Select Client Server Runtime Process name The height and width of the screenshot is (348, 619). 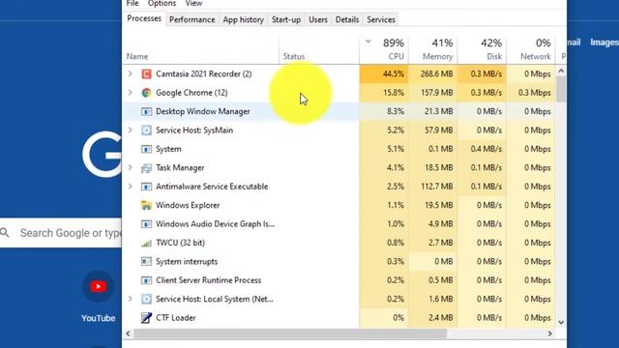tap(209, 280)
